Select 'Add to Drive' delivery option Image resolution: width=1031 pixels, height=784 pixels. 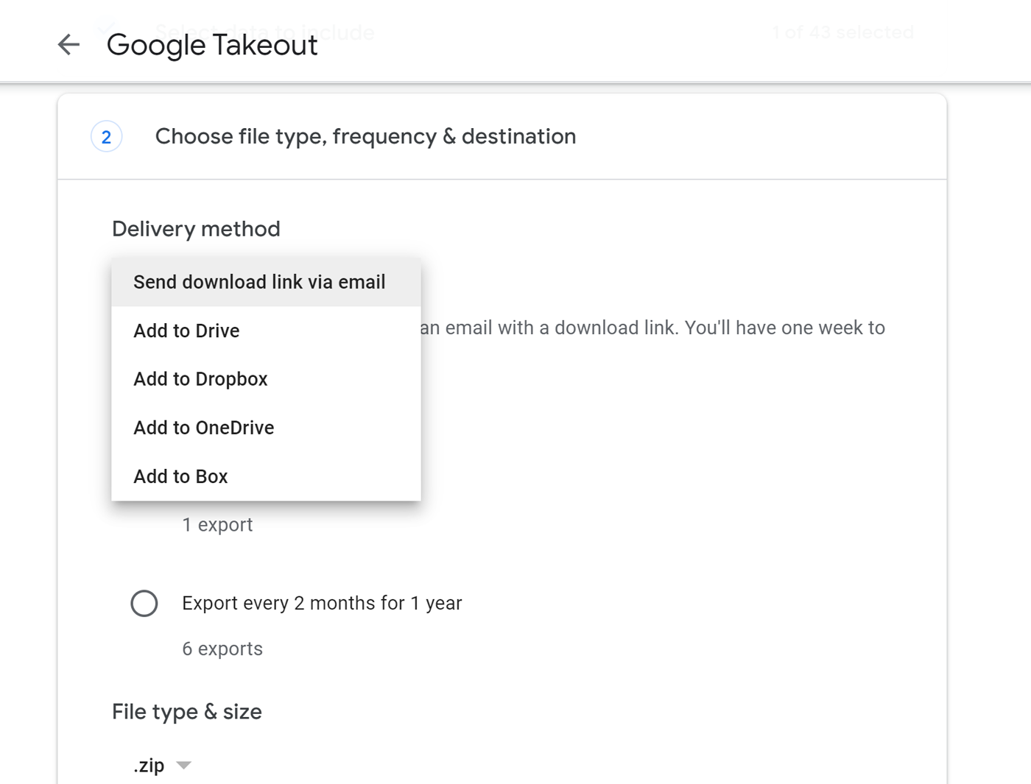point(186,331)
